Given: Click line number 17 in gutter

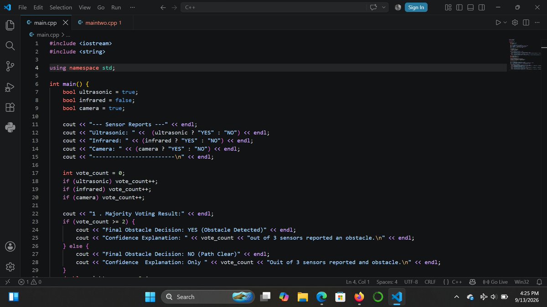Looking at the screenshot, I should tap(35, 173).
